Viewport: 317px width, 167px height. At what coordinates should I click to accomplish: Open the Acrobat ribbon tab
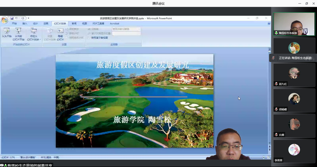click(114, 24)
